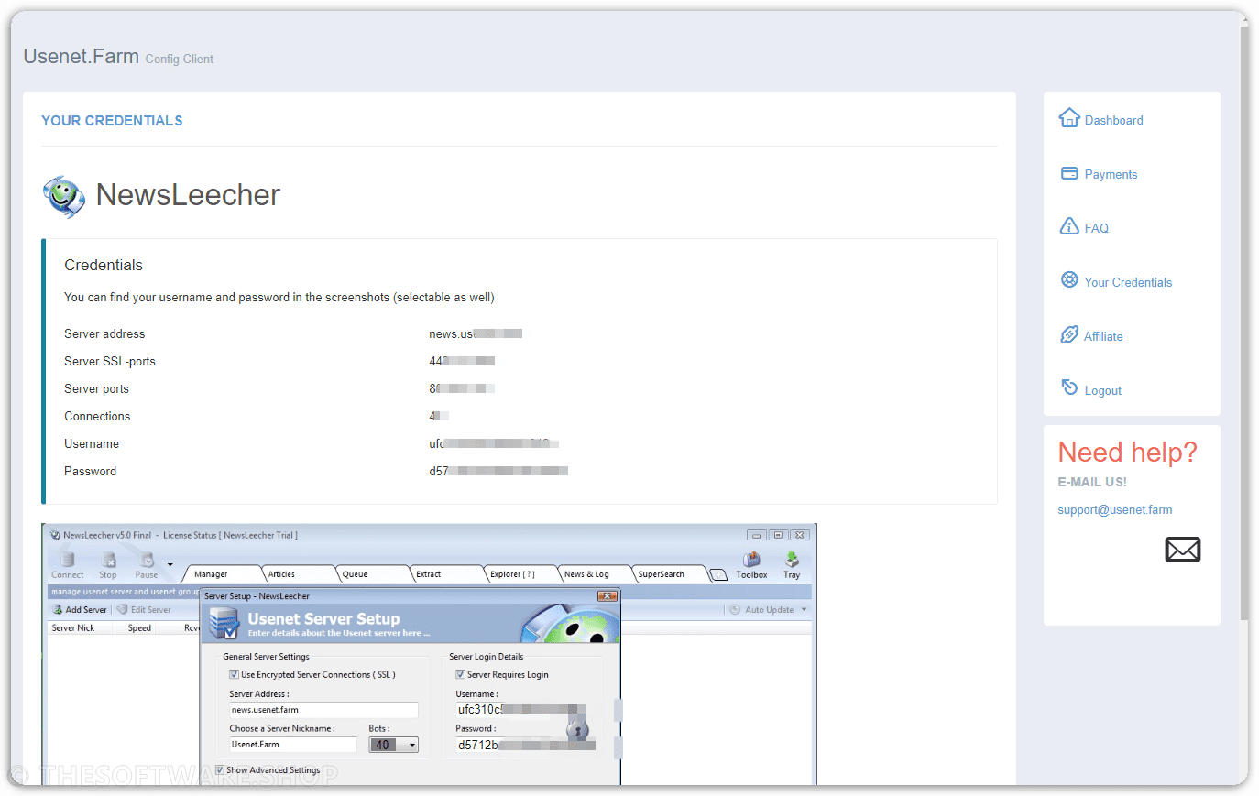Viewport: 1259px width, 796px height.
Task: Click the 'Server address' label text
Action: coord(104,333)
